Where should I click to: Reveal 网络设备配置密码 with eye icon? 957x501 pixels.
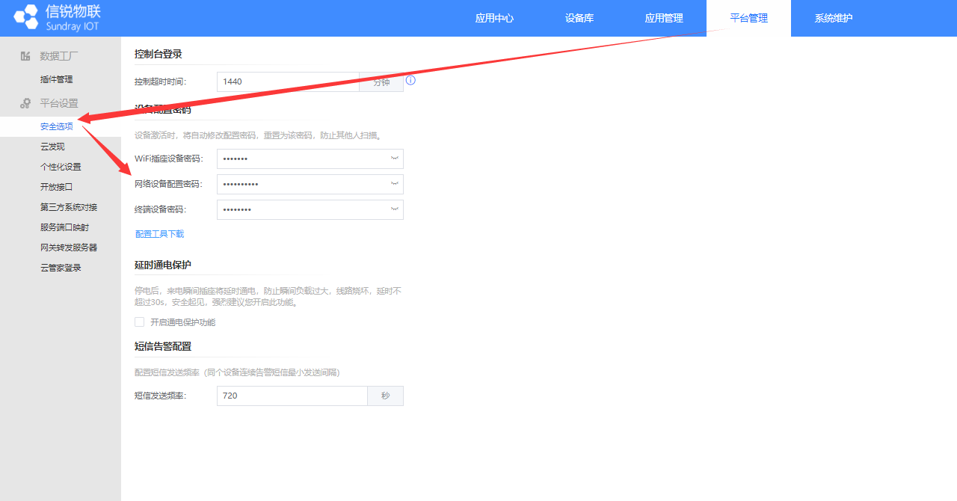pyautogui.click(x=394, y=184)
